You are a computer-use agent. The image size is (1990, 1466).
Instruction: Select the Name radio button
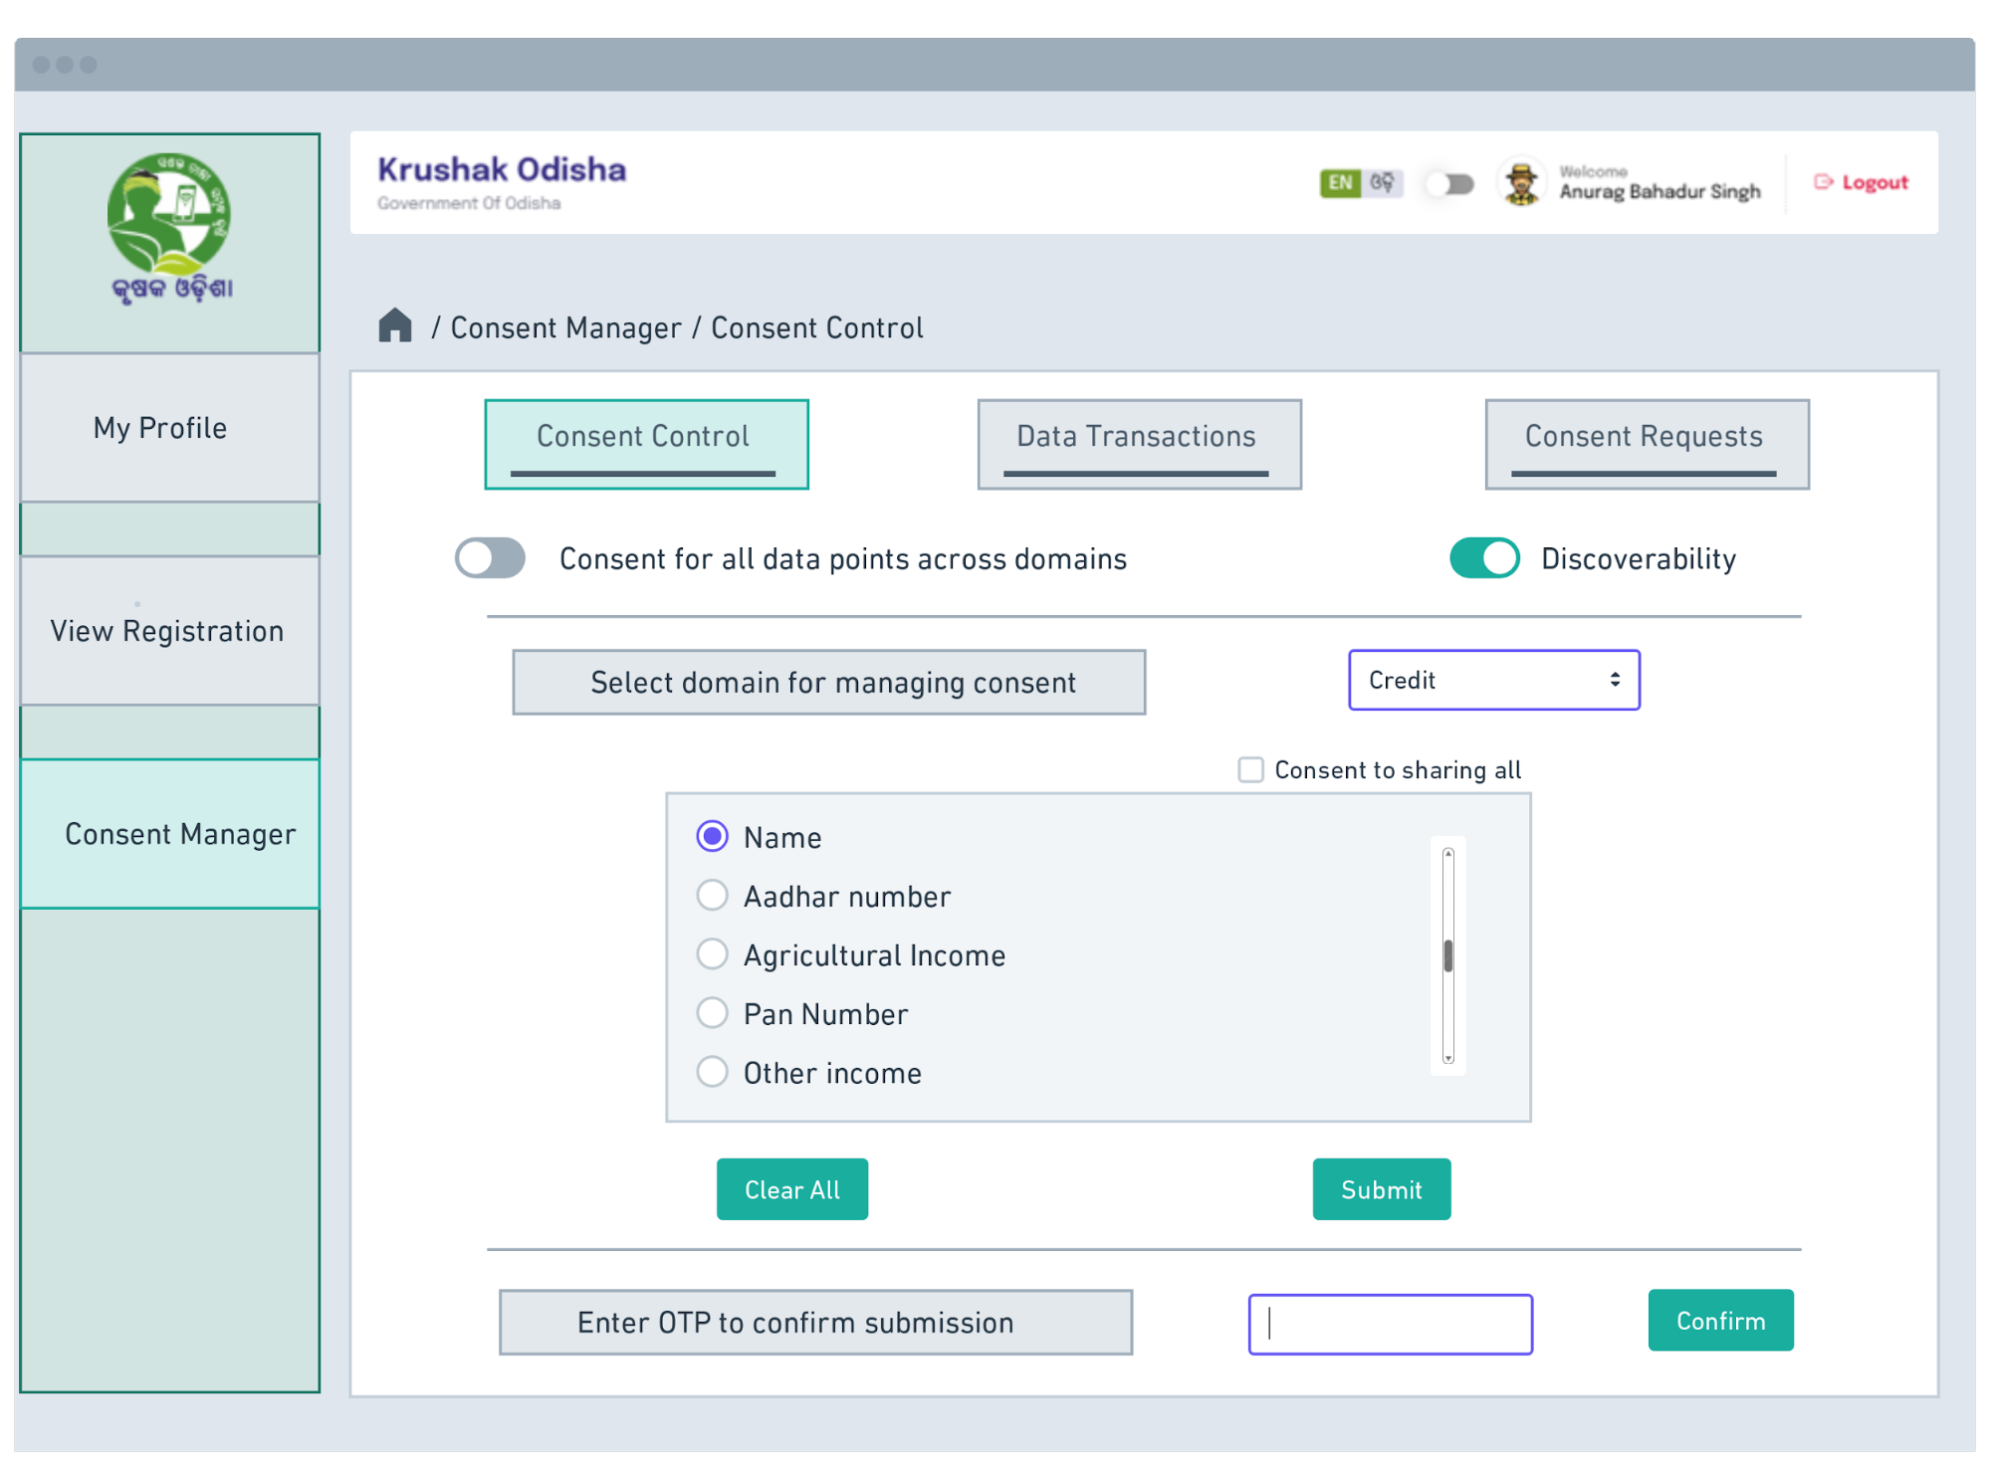coord(714,837)
